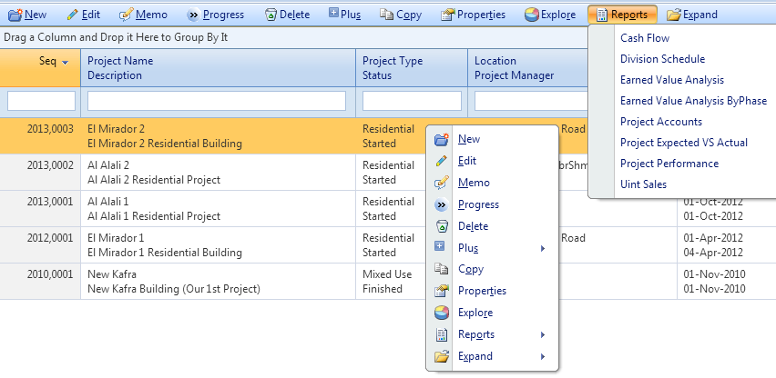Click the Explore pie icon in the toolbar
Viewport: 776px width, 378px height.
(x=532, y=15)
